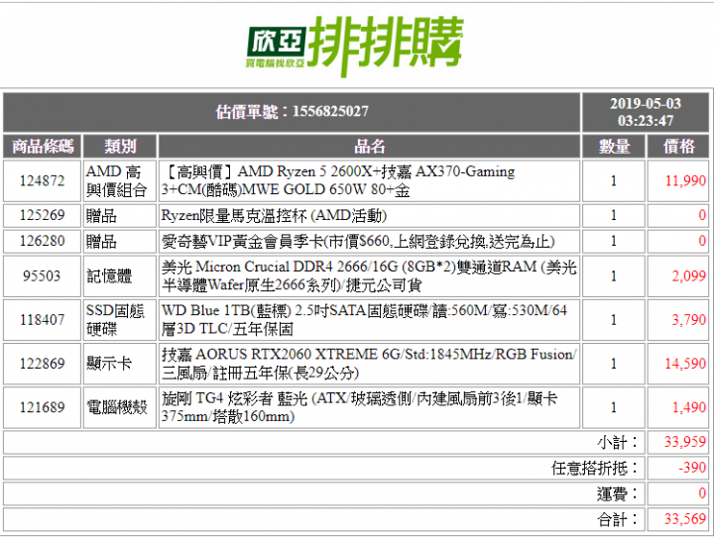This screenshot has width=714, height=540.
Task: Select barcode 122869 cell
Action: click(x=43, y=364)
